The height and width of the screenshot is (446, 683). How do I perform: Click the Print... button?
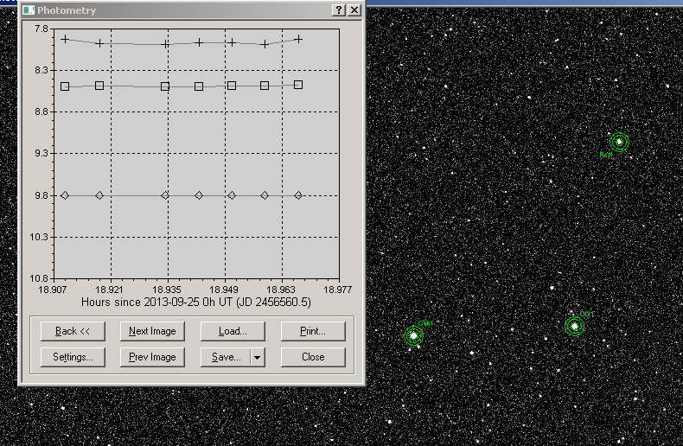[x=313, y=331]
